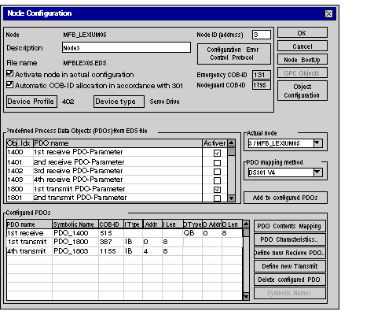Click the Description input field
The image size is (385, 315).
[126, 47]
